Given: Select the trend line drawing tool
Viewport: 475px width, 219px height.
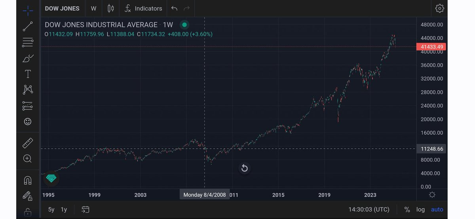Looking at the screenshot, I should [28, 26].
